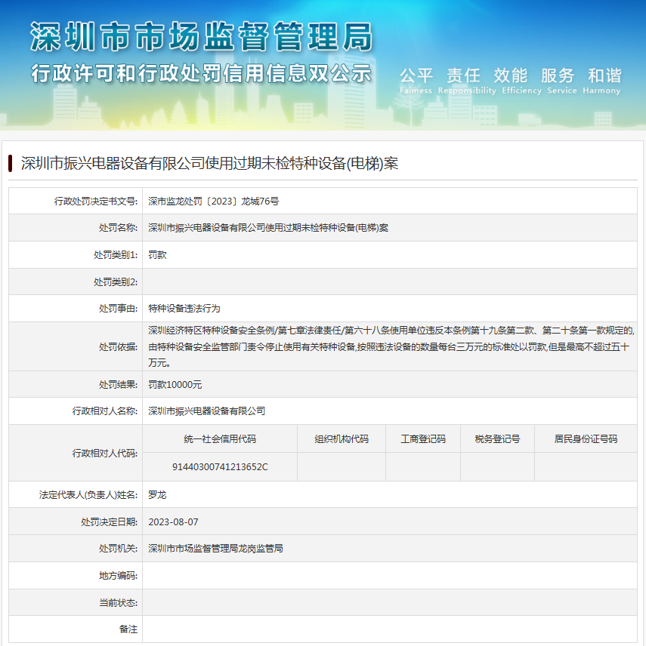Image resolution: width=646 pixels, height=646 pixels.
Task: Click the 罚款 penalty category value
Action: (157, 254)
